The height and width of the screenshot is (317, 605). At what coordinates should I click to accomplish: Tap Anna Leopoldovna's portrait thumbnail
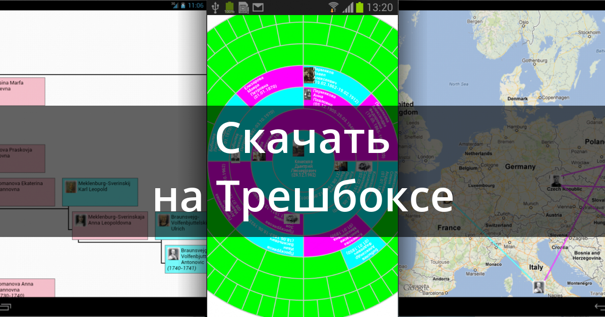[x=81, y=220]
